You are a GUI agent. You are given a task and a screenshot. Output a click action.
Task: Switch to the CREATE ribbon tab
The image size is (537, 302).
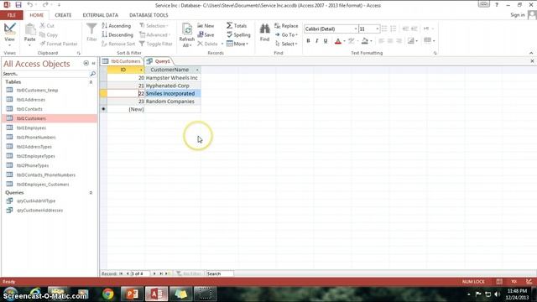(64, 15)
